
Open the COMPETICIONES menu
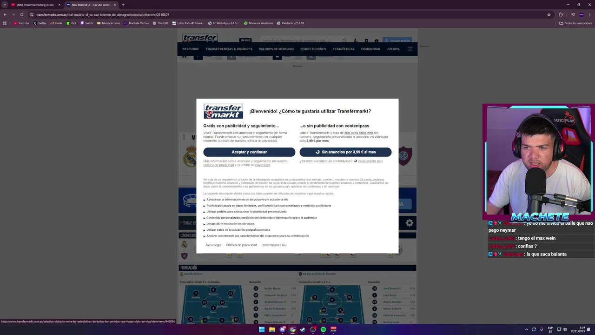tap(313, 49)
